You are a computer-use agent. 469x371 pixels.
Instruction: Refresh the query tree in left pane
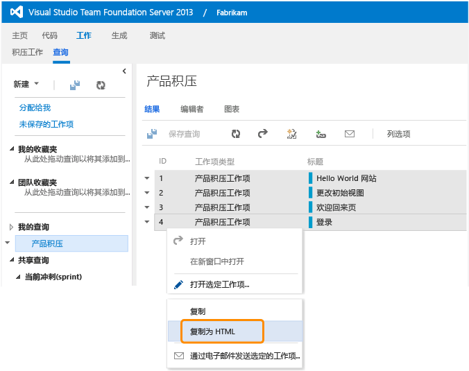(x=101, y=85)
